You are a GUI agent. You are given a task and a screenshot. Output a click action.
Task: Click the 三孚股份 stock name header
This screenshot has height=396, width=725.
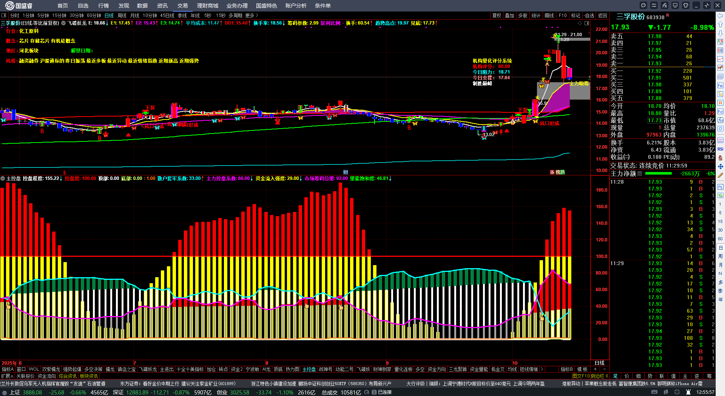(x=631, y=17)
